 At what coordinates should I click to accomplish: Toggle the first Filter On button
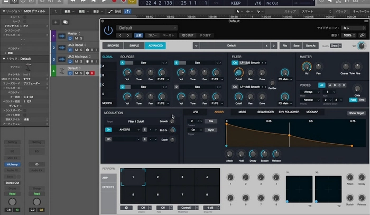click(x=235, y=62)
